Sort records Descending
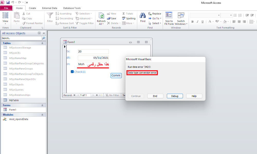Viewport: 257px width, 154px height. pos(64,18)
